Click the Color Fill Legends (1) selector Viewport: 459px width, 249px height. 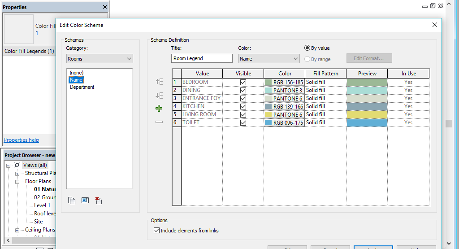click(x=29, y=51)
